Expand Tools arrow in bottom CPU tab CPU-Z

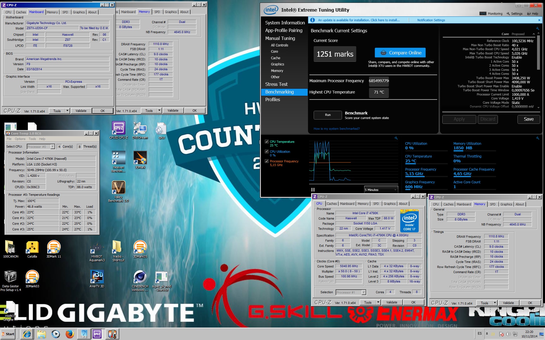click(x=378, y=302)
